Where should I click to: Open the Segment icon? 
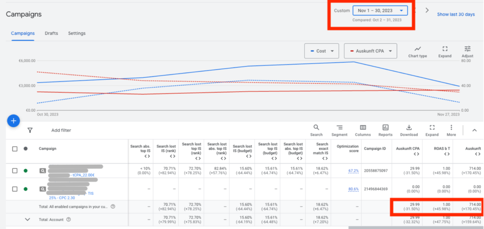pos(339,128)
